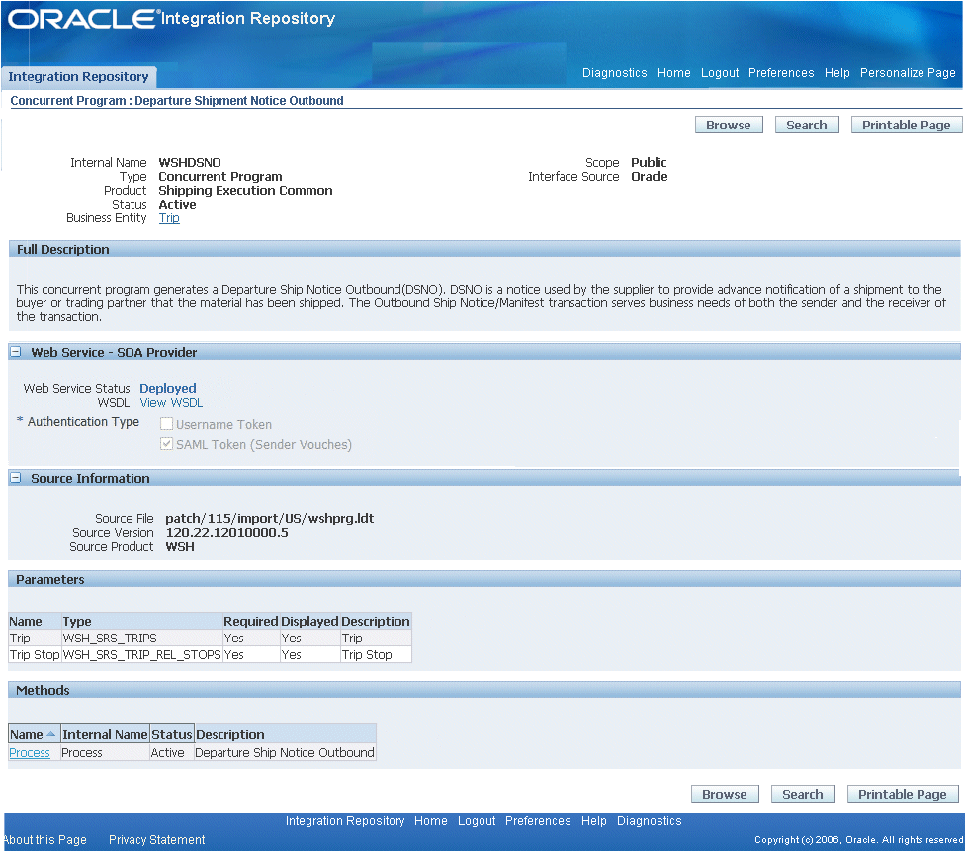The height and width of the screenshot is (852, 965).
Task: Click the Diagnostics footer link
Action: tap(650, 821)
